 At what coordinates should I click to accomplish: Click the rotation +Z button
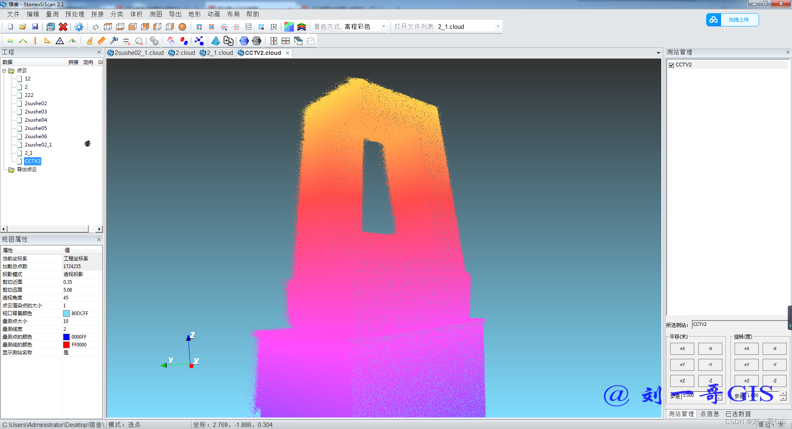coord(747,381)
